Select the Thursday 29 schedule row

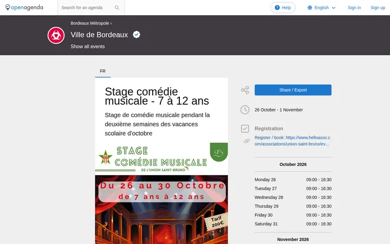[x=293, y=206]
